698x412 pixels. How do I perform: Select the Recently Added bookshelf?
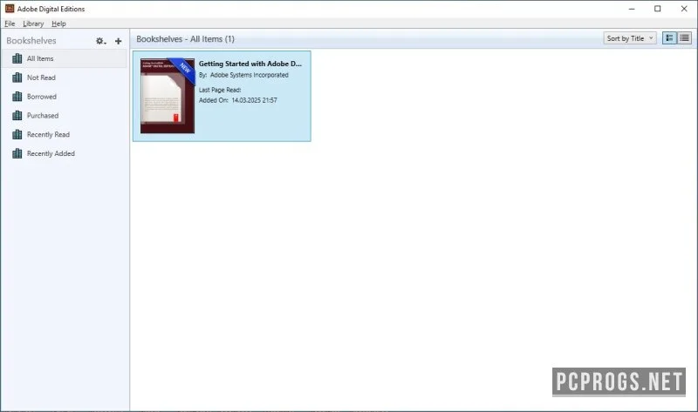point(64,153)
